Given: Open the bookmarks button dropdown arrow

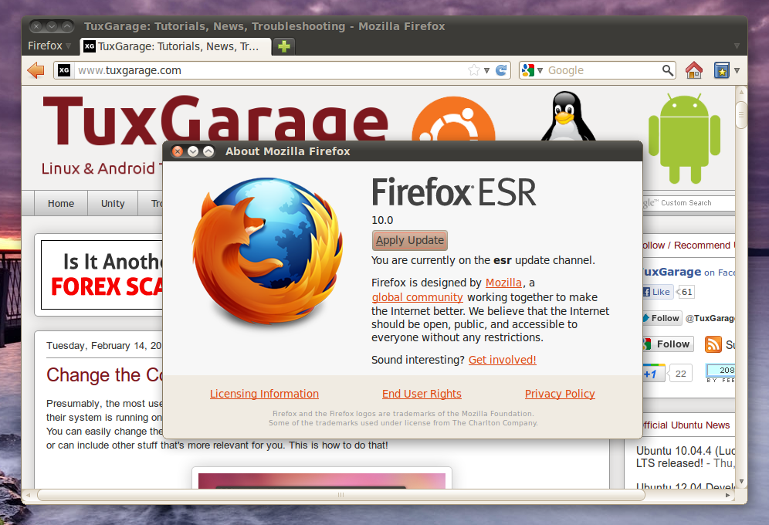Looking at the screenshot, I should click(737, 70).
